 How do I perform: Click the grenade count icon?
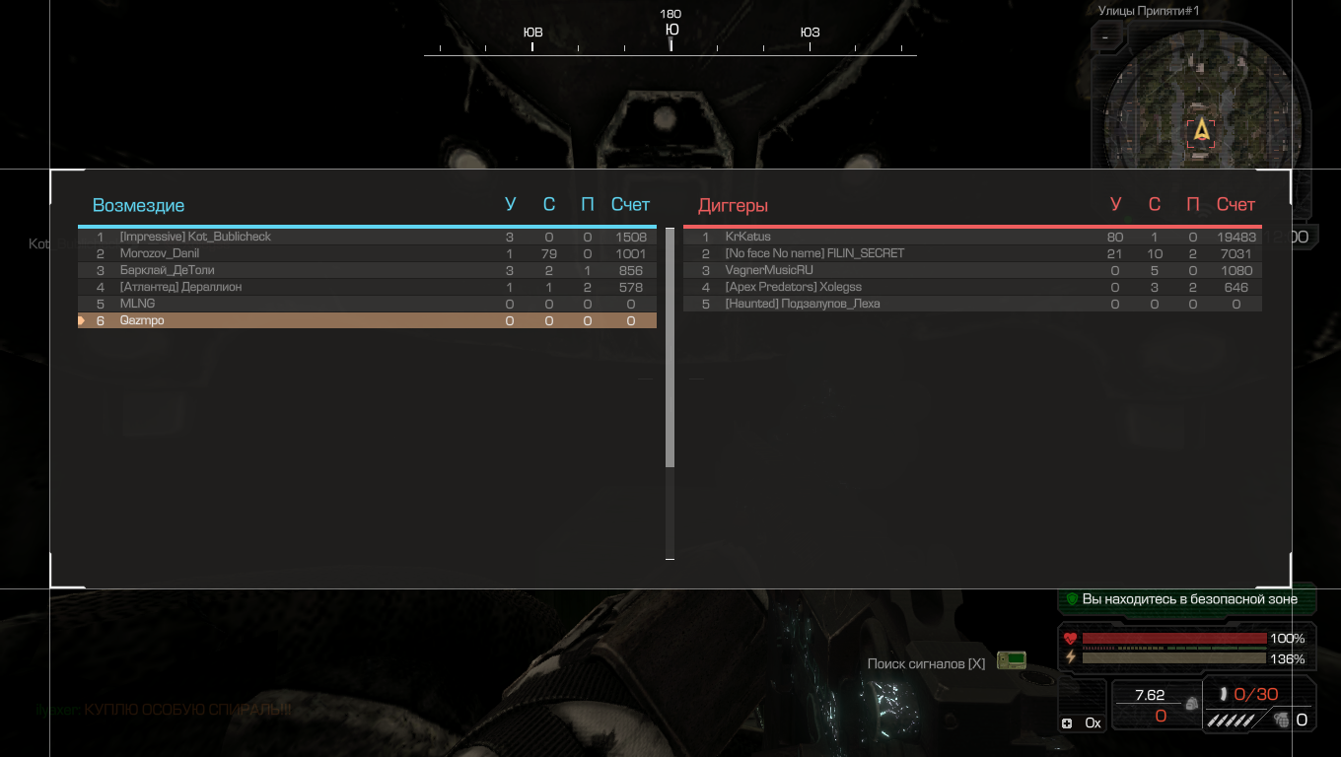click(x=1282, y=721)
